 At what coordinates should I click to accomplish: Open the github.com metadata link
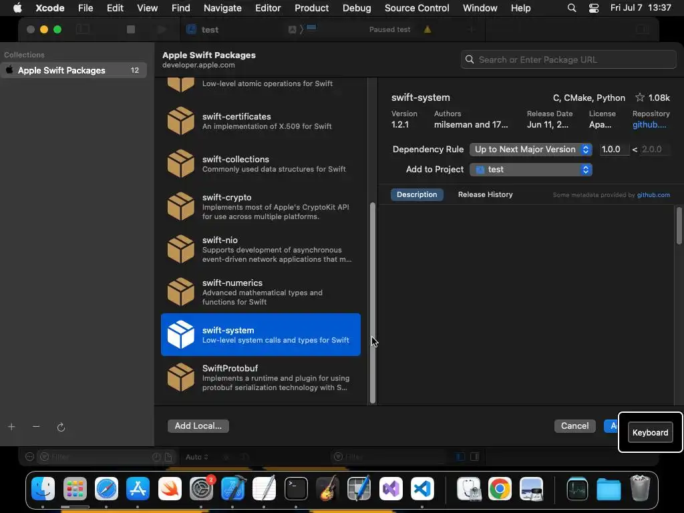pyautogui.click(x=653, y=195)
